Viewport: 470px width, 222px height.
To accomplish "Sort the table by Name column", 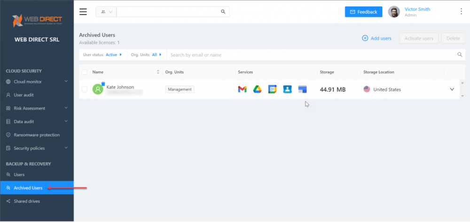I will [158, 72].
